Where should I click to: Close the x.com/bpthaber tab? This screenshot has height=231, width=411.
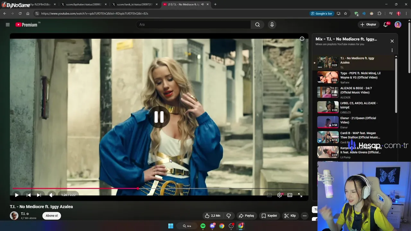[106, 4]
